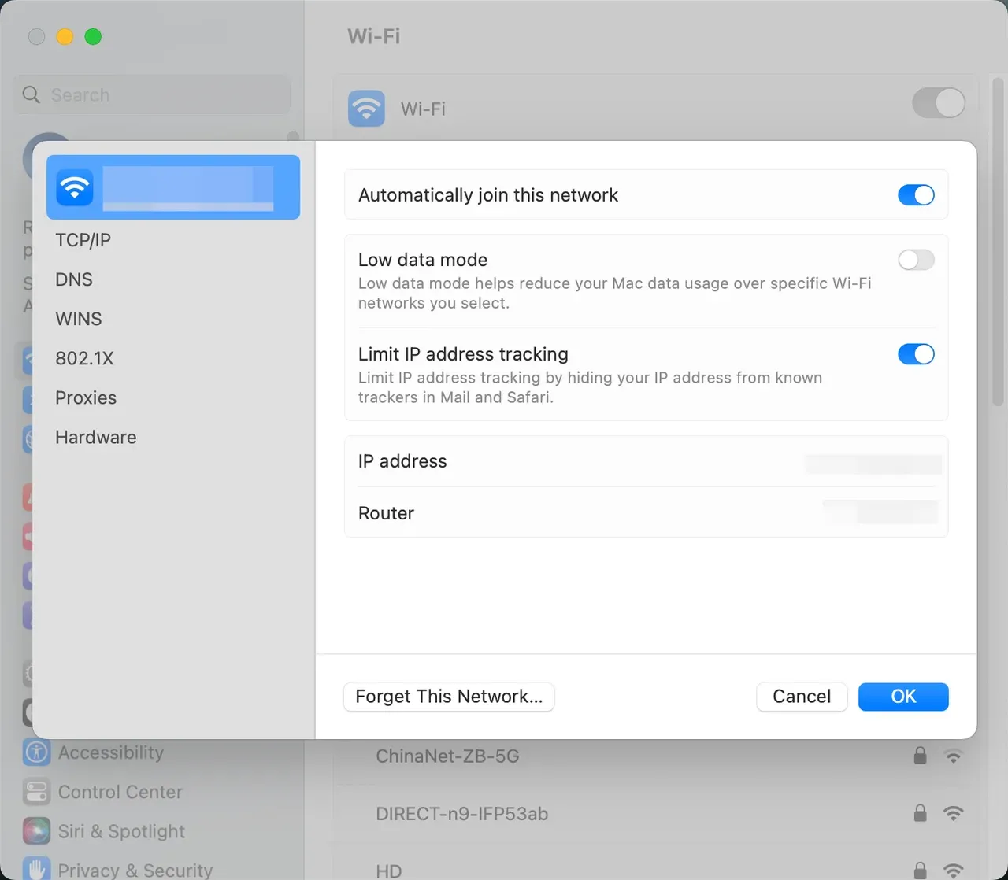
Task: Click the Wi-Fi page title in header
Action: click(373, 36)
